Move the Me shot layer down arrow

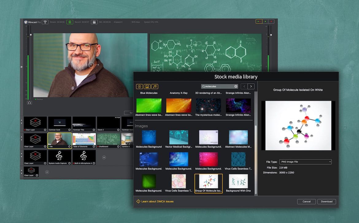click(x=21, y=140)
